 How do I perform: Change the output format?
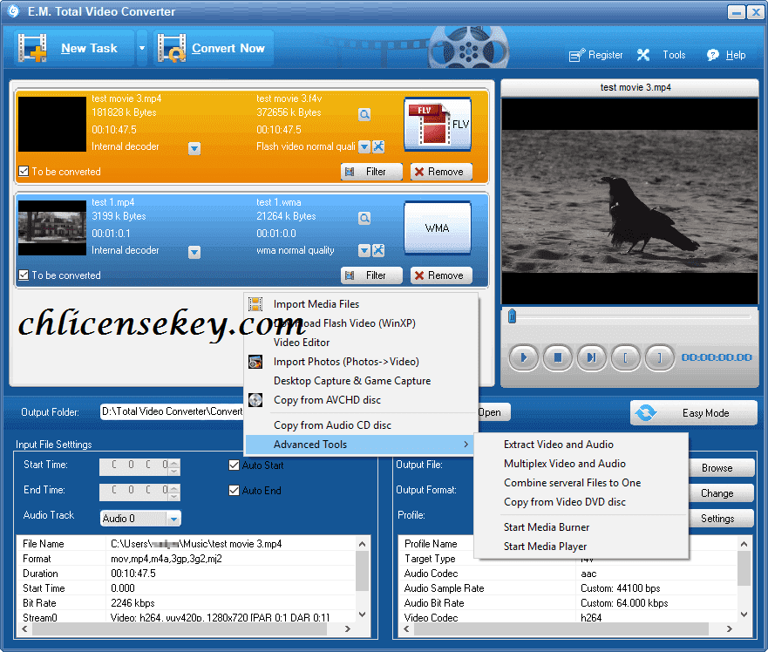coord(722,493)
